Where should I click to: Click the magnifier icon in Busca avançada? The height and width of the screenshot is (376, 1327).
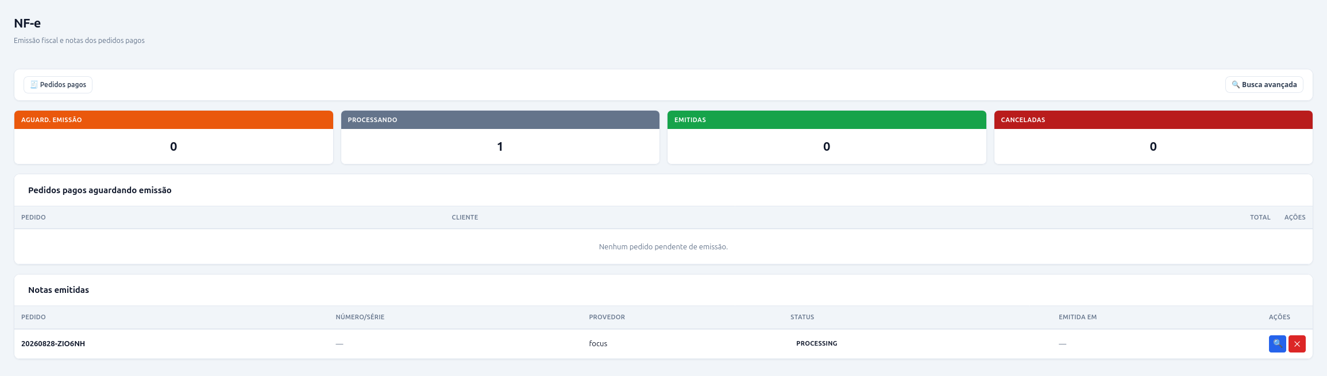click(1236, 85)
